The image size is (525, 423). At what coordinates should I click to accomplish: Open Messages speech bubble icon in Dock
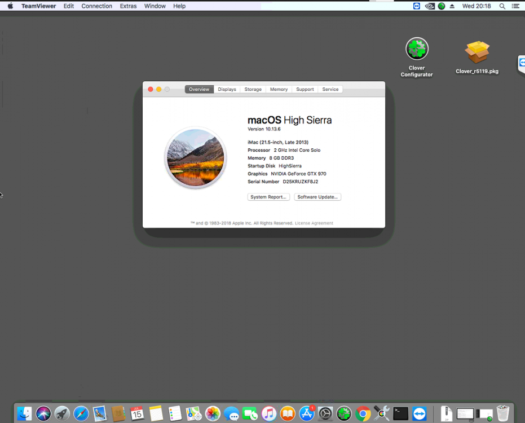pos(231,413)
